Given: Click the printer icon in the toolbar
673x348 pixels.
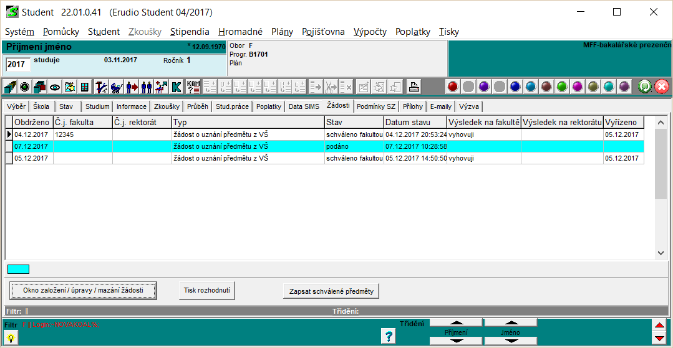Looking at the screenshot, I should pos(414,87).
